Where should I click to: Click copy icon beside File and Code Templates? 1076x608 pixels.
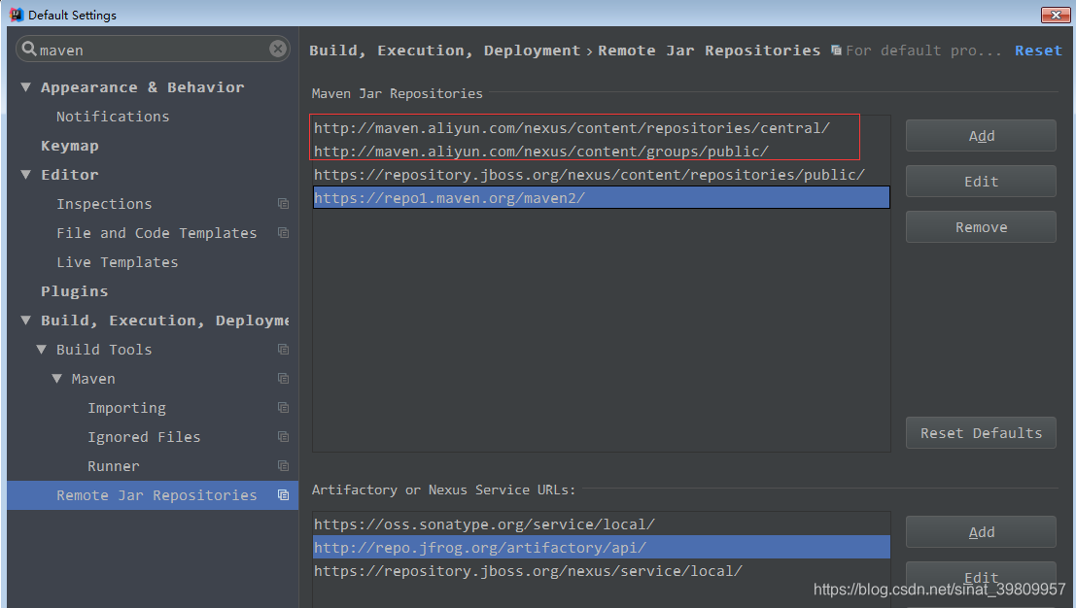(283, 233)
